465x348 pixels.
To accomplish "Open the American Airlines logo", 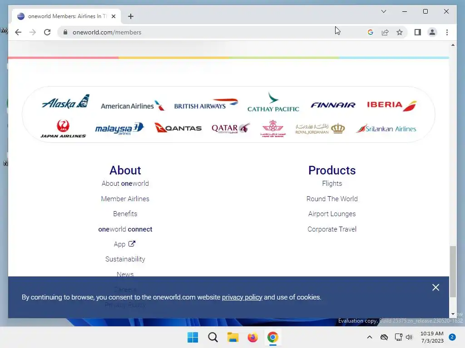I will click(133, 106).
